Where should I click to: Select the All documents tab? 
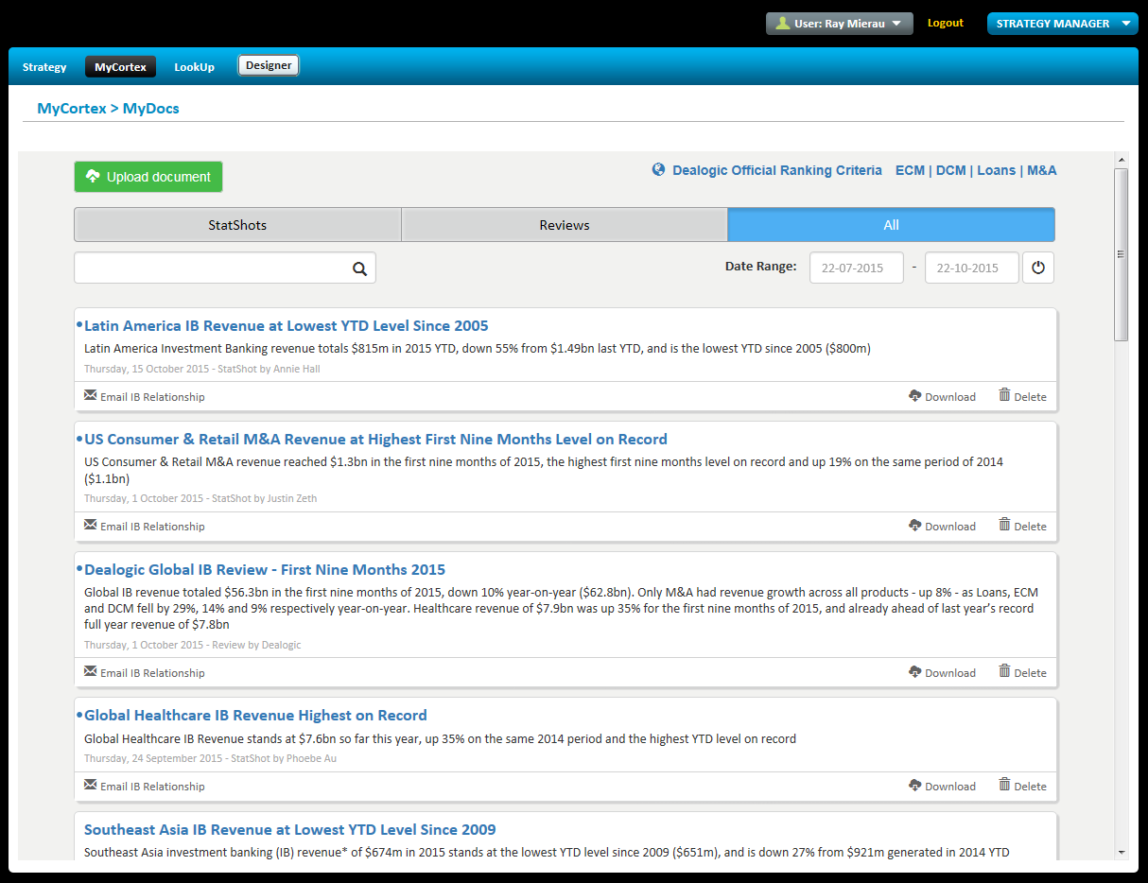coord(891,225)
